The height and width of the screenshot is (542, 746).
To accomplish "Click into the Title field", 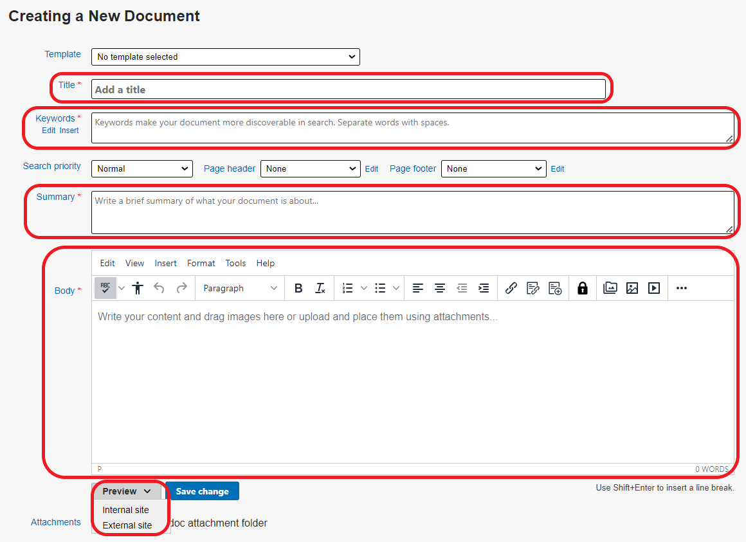I will point(349,89).
